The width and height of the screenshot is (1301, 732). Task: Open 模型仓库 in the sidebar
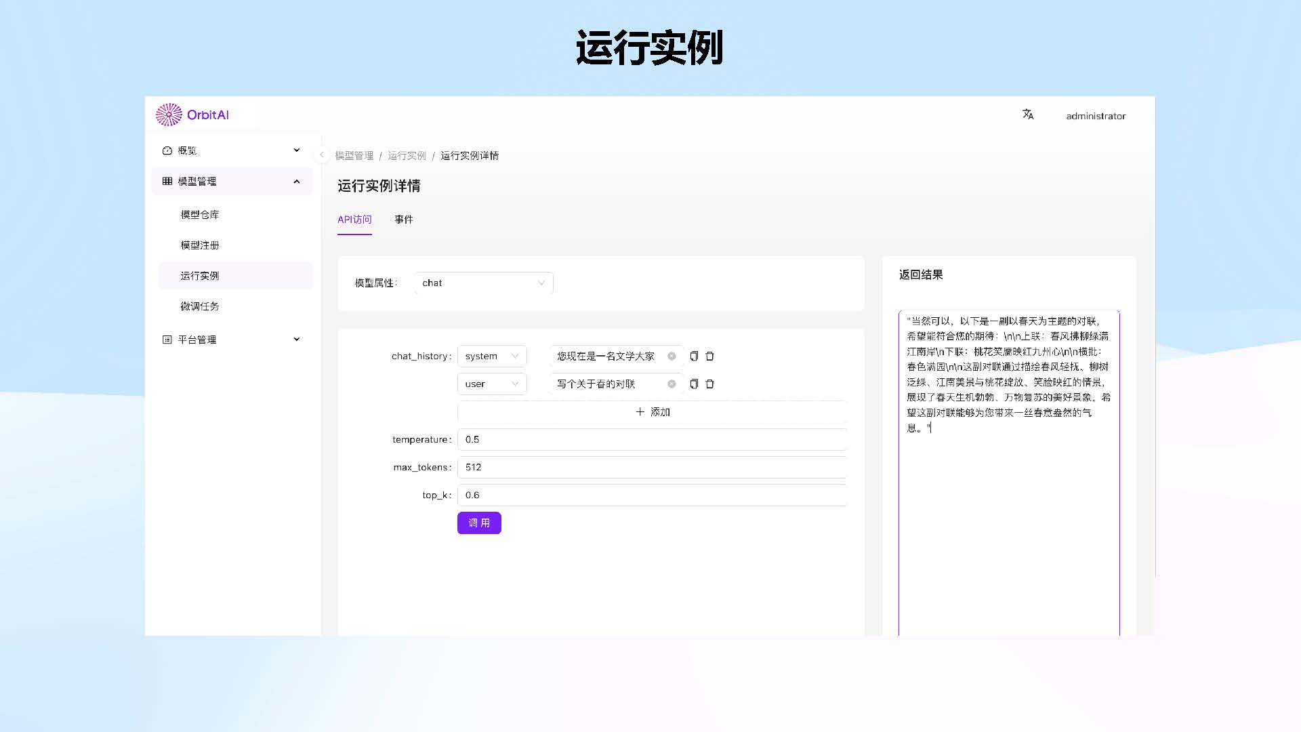[200, 215]
